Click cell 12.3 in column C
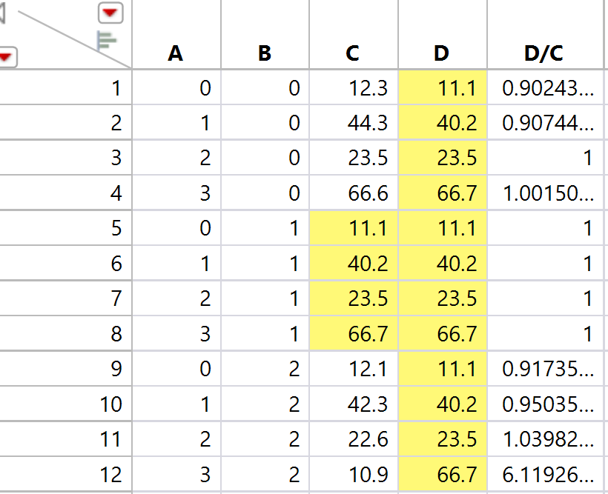The image size is (608, 494). 354,87
